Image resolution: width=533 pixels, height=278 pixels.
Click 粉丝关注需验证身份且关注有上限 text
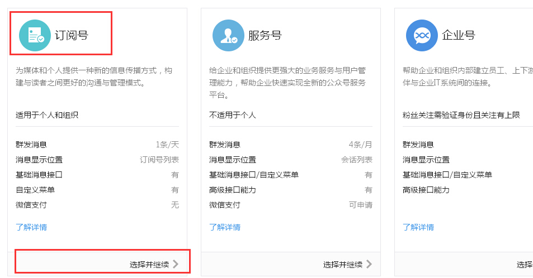(461, 115)
